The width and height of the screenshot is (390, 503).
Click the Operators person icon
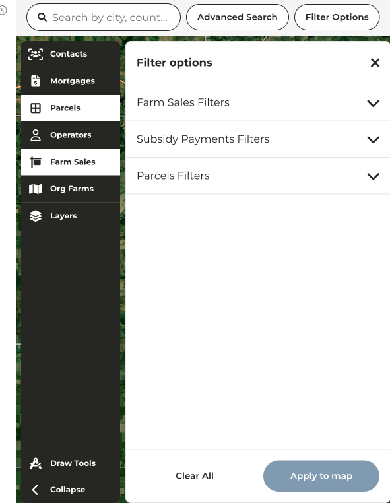pyautogui.click(x=36, y=135)
